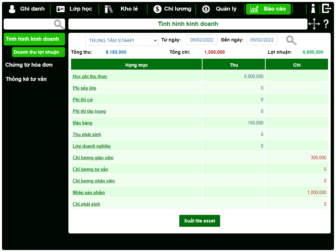Viewport: 336px width, 252px height.
Task: Expand the TRUNG TÂM STAAPI dropdown
Action: tap(123, 40)
